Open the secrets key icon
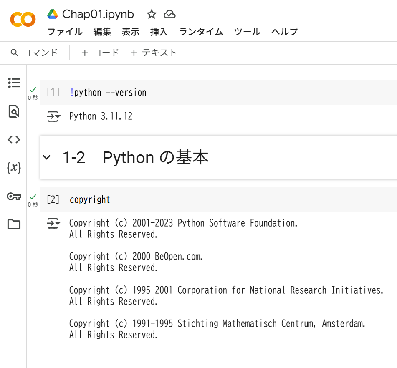 point(14,196)
